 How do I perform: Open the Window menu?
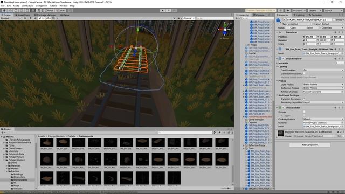point(64,6)
